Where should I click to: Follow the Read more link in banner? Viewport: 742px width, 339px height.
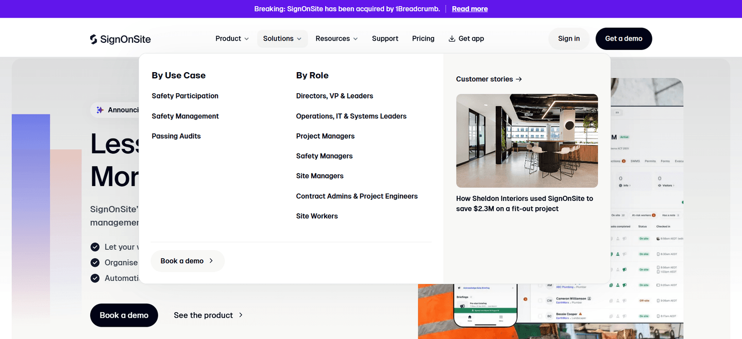click(x=469, y=9)
